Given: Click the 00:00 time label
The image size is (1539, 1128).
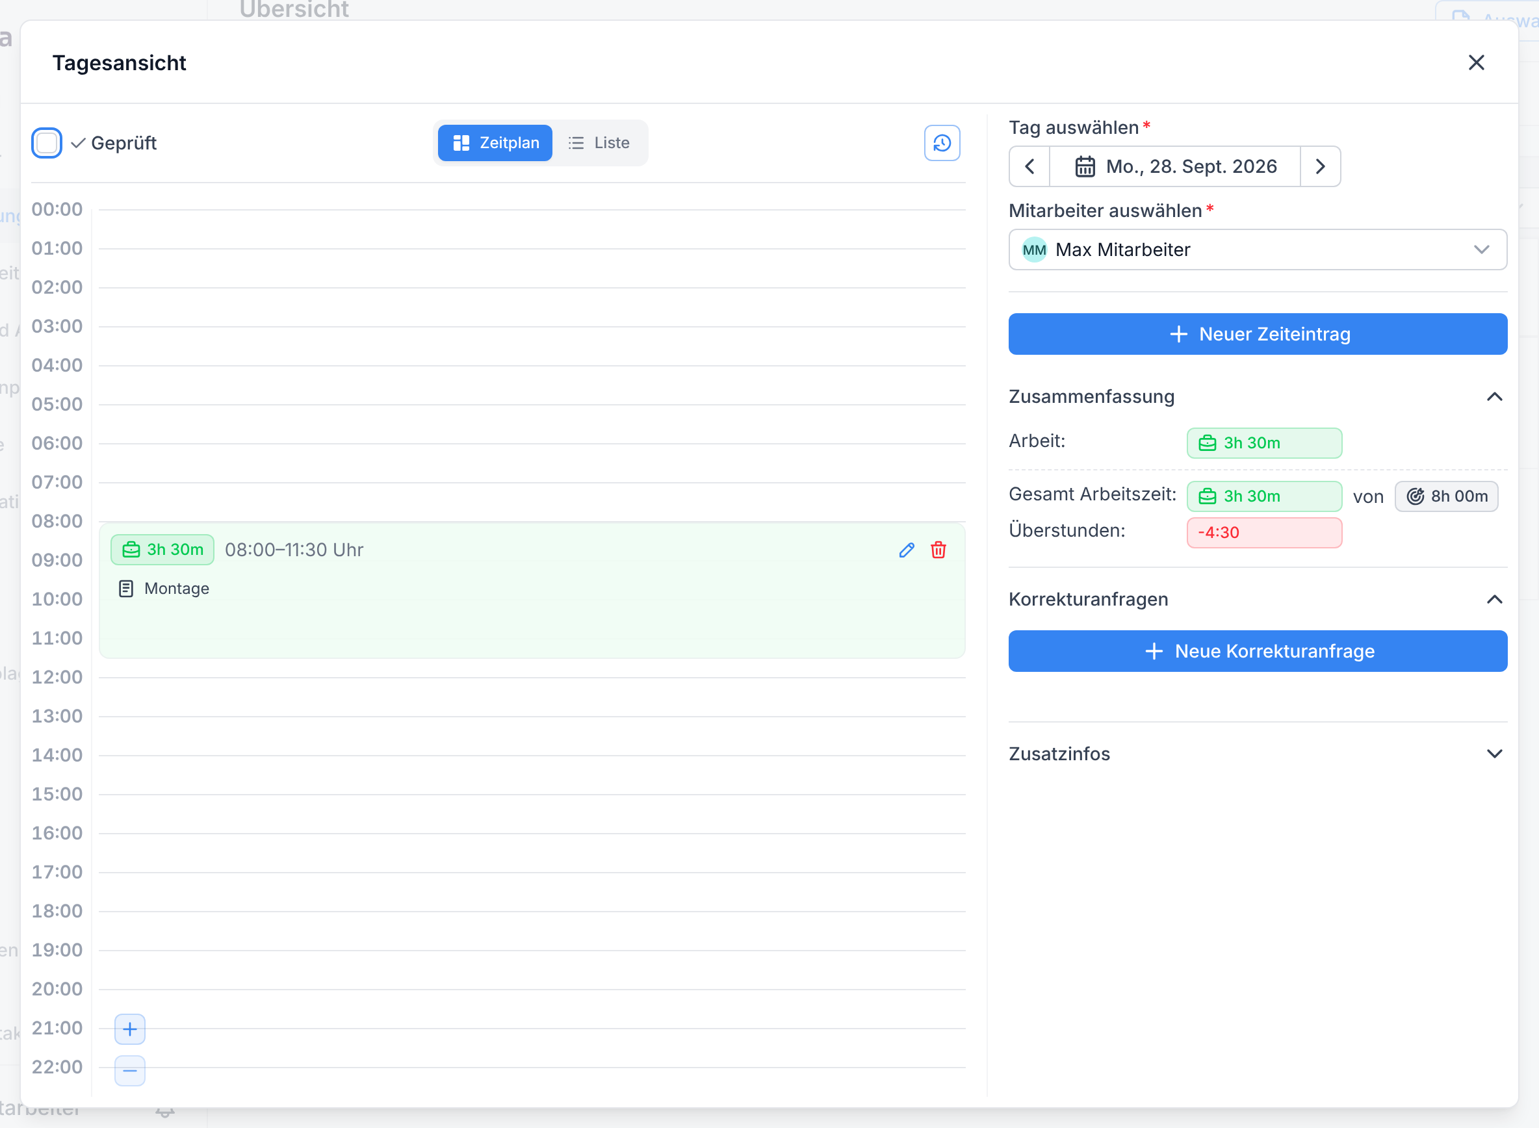Looking at the screenshot, I should tap(57, 209).
